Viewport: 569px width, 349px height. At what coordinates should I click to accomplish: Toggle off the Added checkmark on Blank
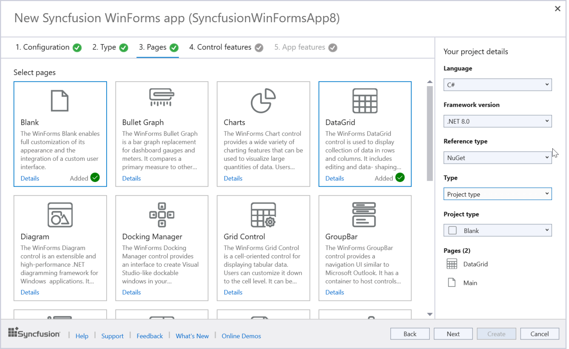point(95,178)
